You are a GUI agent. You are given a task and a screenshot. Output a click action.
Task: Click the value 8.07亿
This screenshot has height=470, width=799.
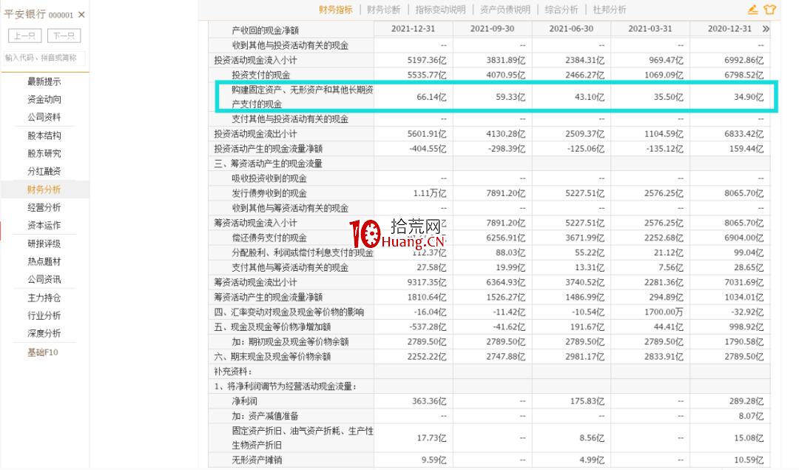click(x=751, y=416)
